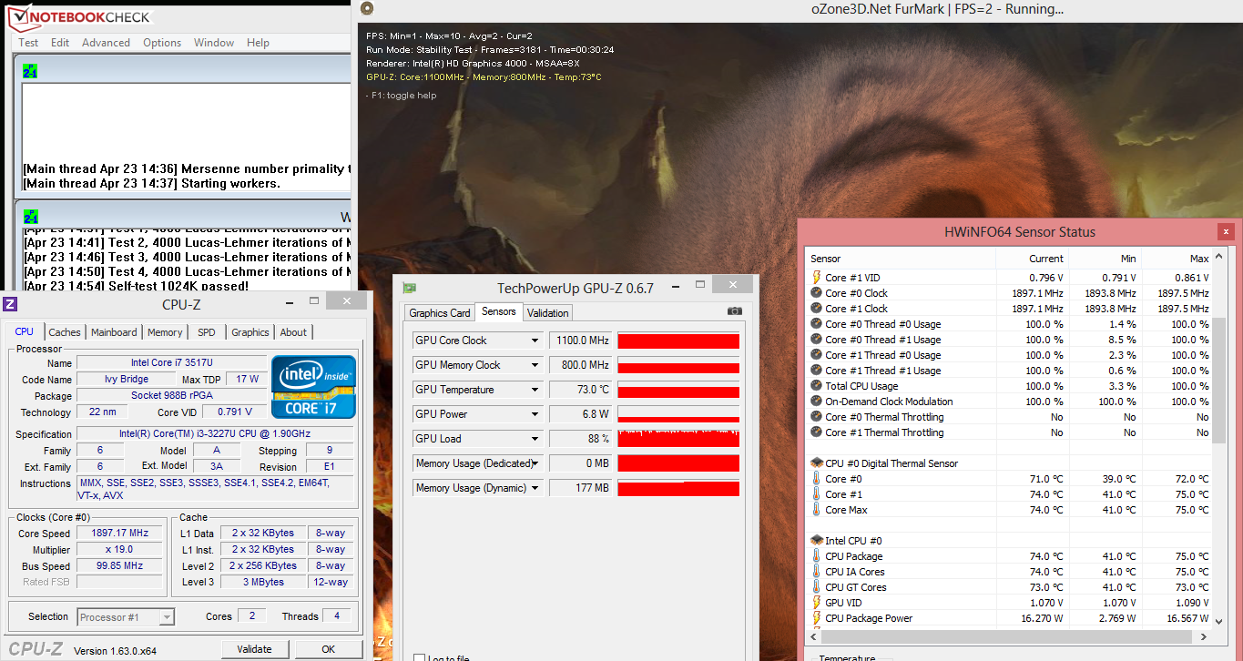Switch to the Graphics Card tab in GPU-Z
1243x661 pixels.
click(x=440, y=313)
